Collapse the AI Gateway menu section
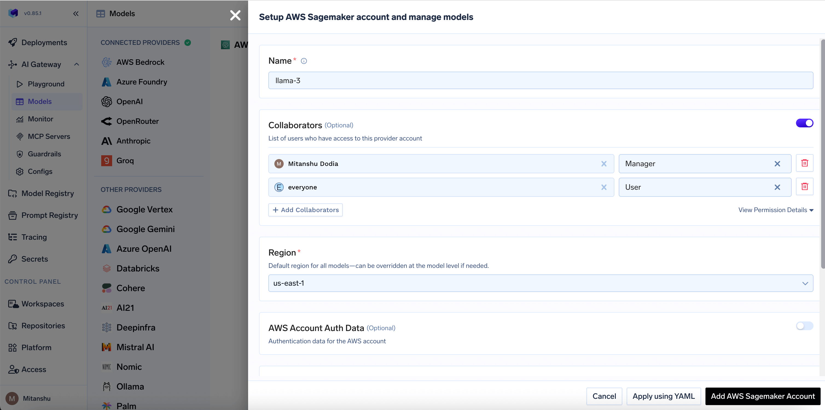825x410 pixels. [x=77, y=64]
